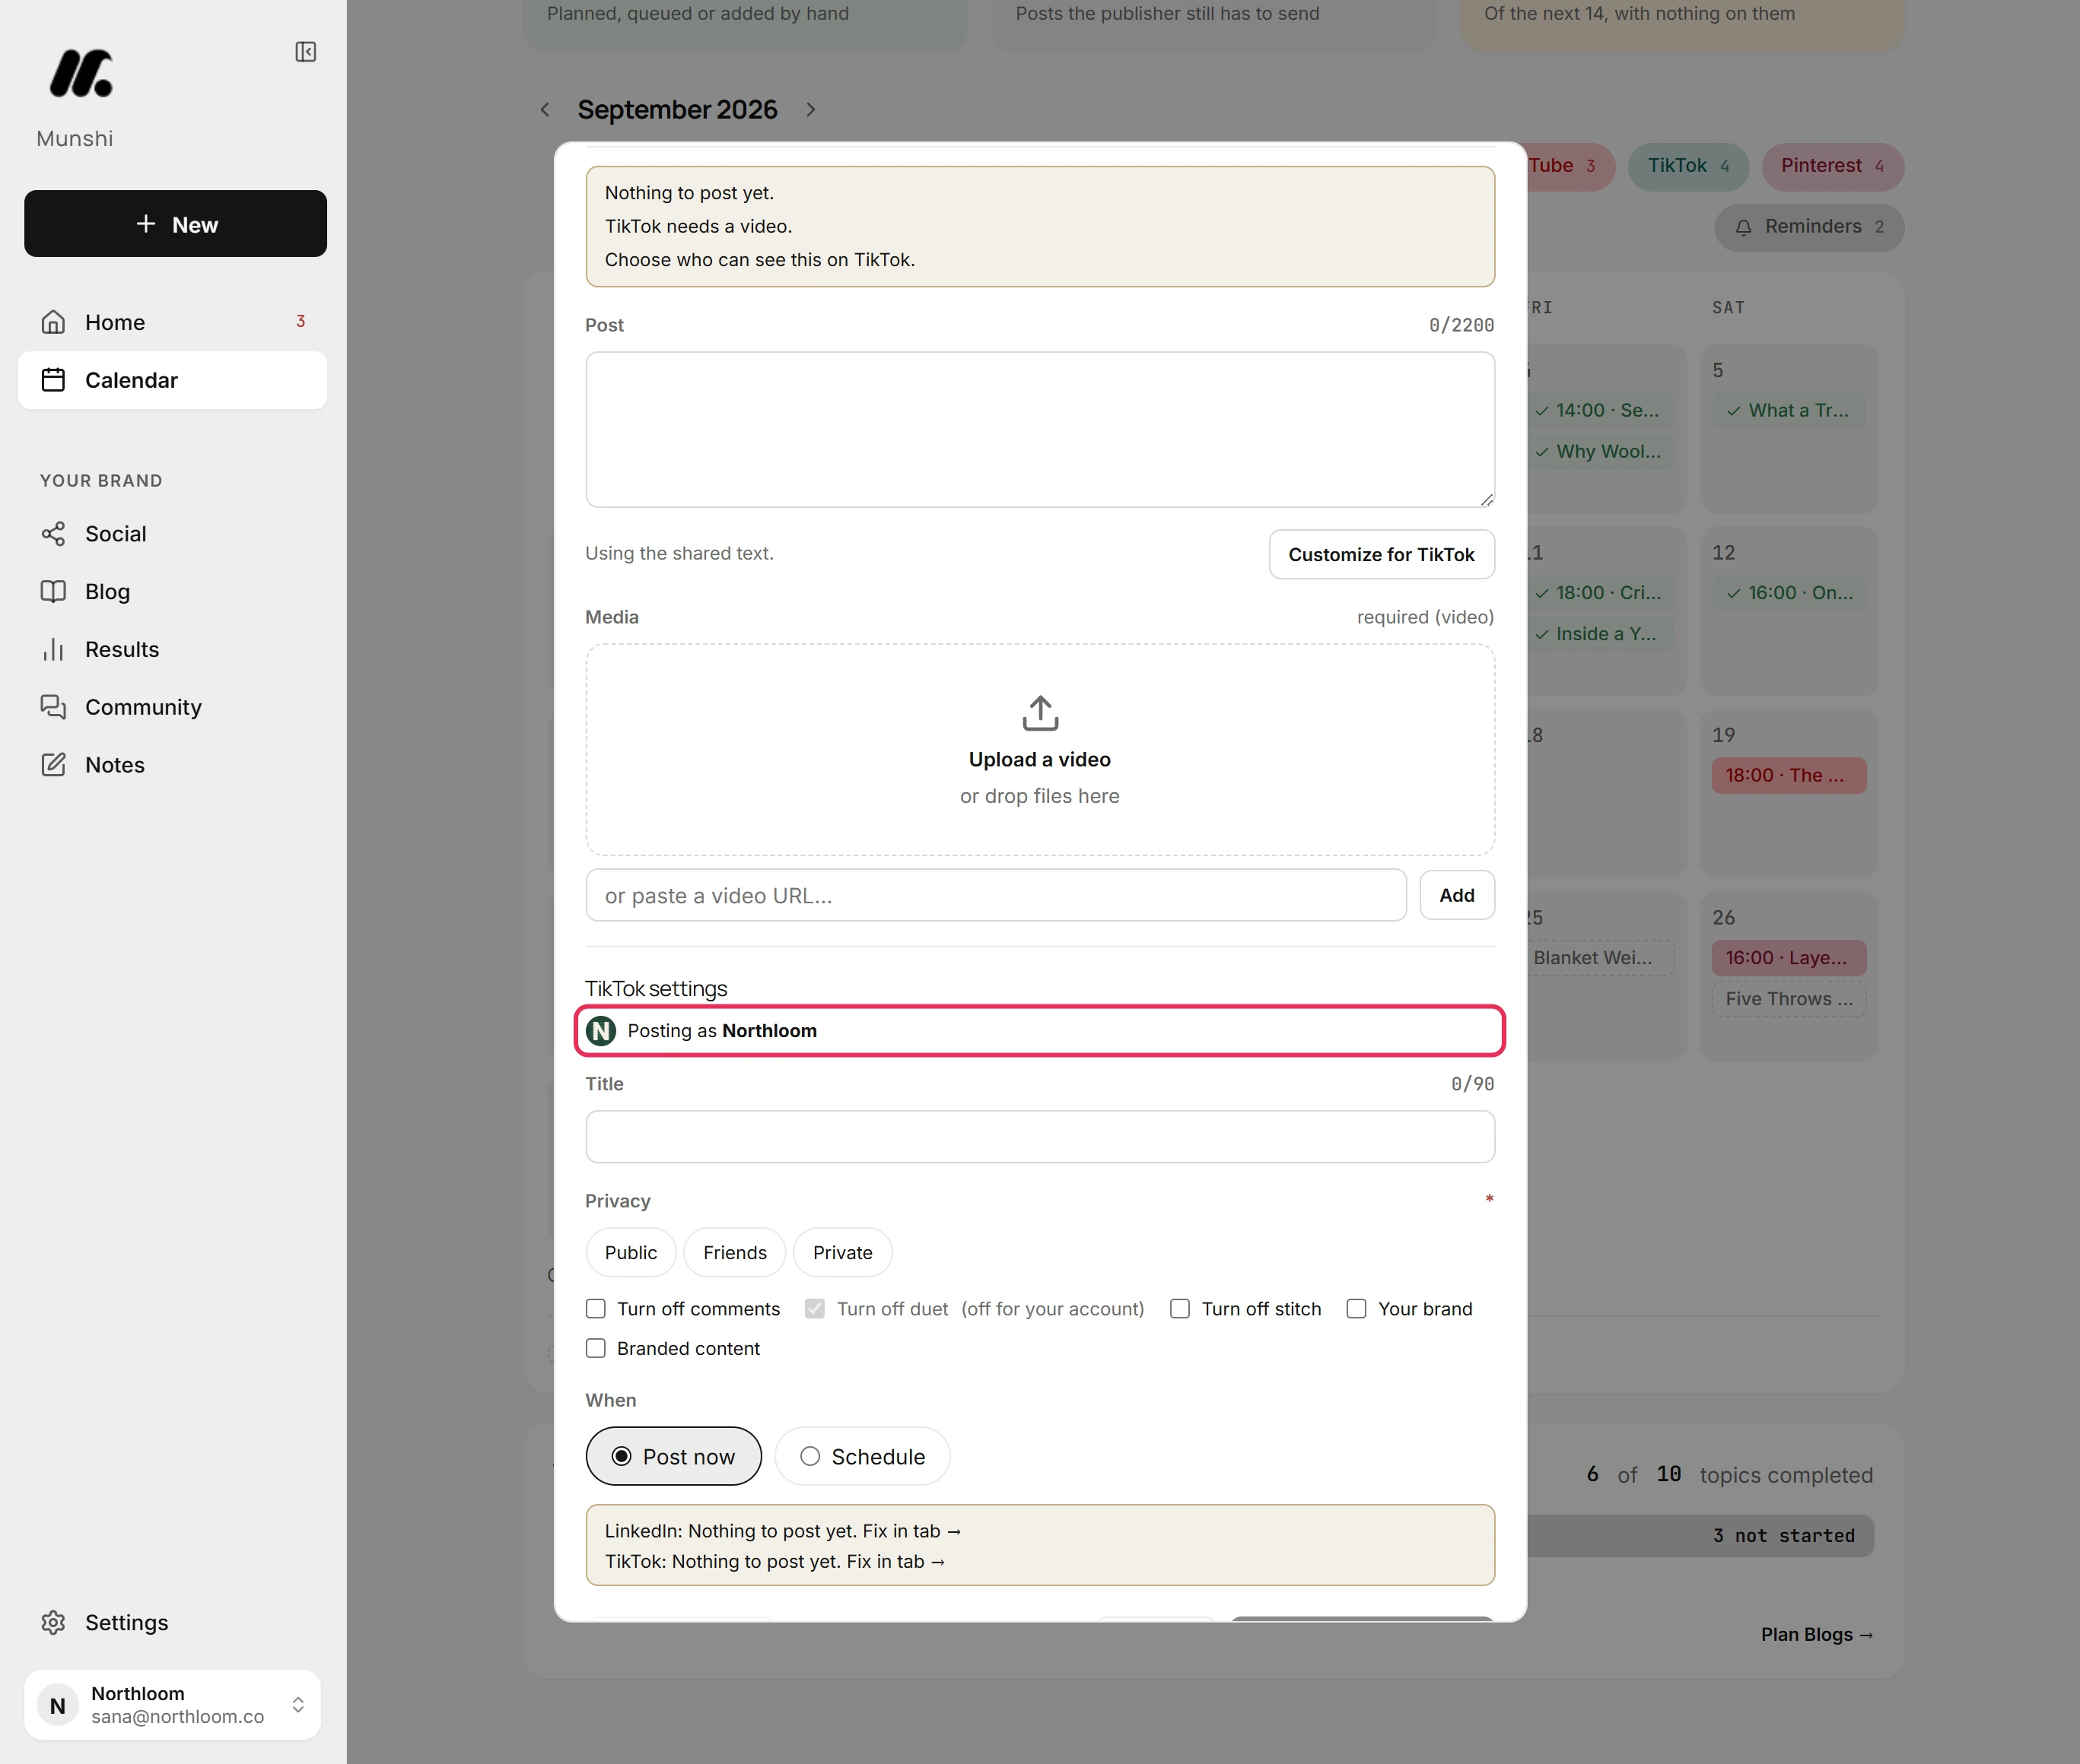Click the Notes pencil icon
Viewport: 2080px width, 1764px height.
click(53, 765)
